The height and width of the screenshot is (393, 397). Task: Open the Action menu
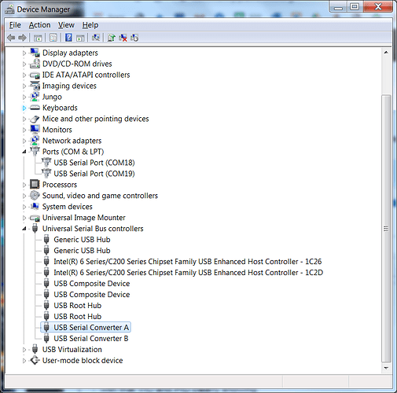click(x=39, y=25)
